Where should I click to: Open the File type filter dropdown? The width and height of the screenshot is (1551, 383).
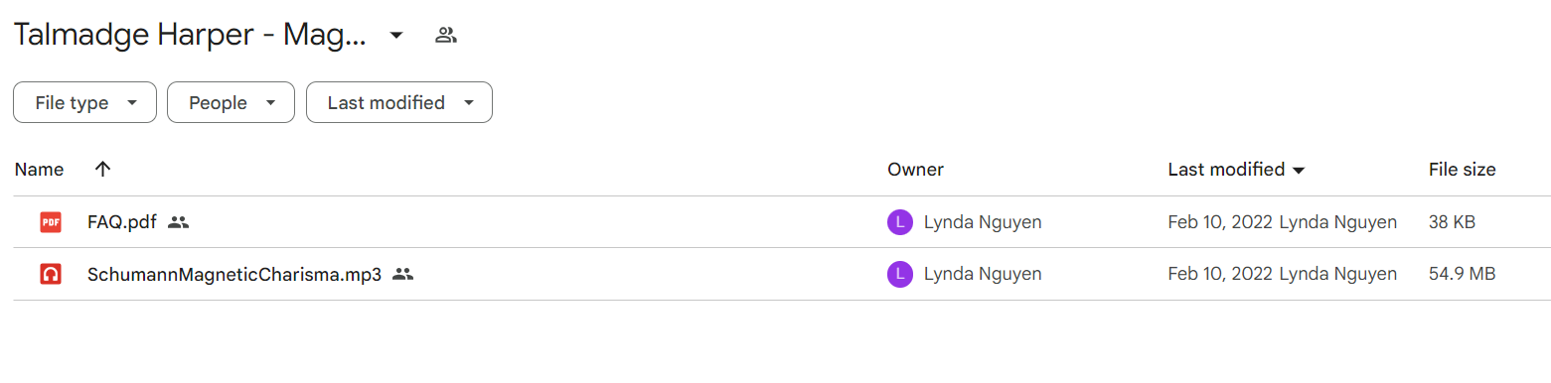(x=84, y=102)
